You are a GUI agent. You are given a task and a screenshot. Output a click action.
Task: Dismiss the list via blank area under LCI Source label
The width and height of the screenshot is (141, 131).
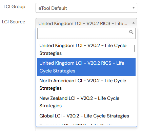[x=17, y=68]
